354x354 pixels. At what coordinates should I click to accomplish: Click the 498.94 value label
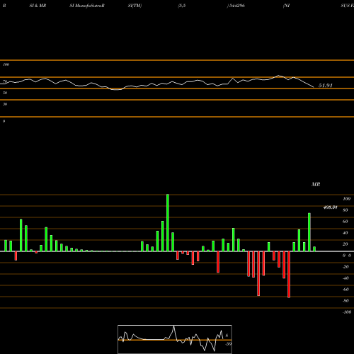(x=330, y=207)
